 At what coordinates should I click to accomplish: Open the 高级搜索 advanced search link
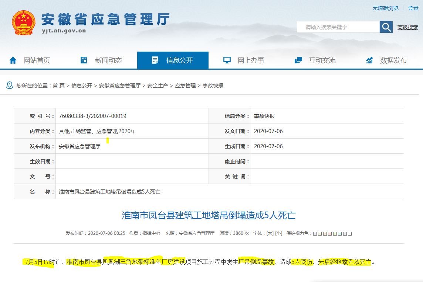(407, 27)
